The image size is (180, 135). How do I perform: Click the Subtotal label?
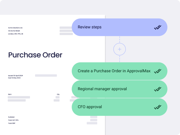pyautogui.click(x=11, y=117)
